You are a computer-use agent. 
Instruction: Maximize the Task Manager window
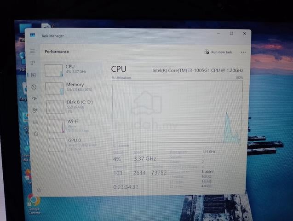pos(231,33)
